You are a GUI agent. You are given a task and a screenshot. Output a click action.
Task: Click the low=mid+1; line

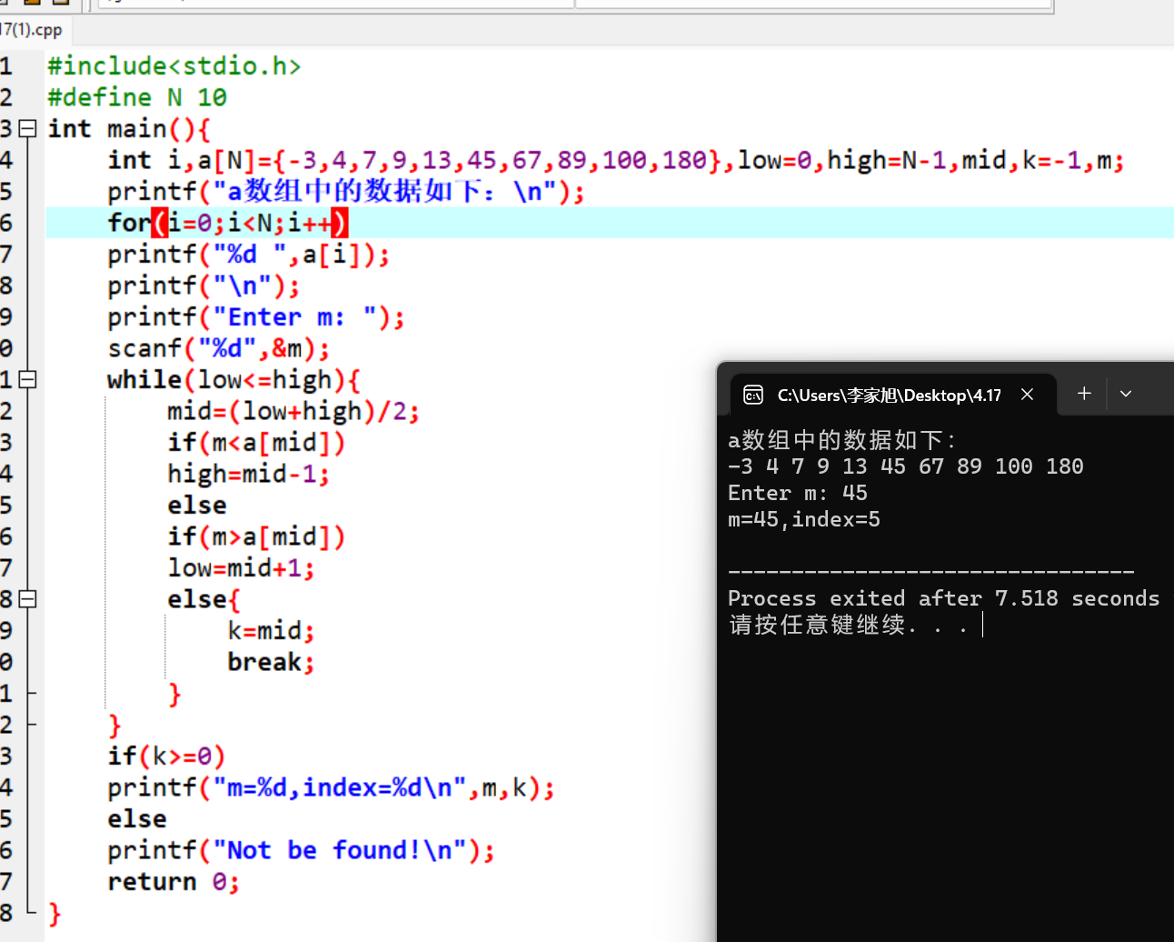tap(241, 568)
